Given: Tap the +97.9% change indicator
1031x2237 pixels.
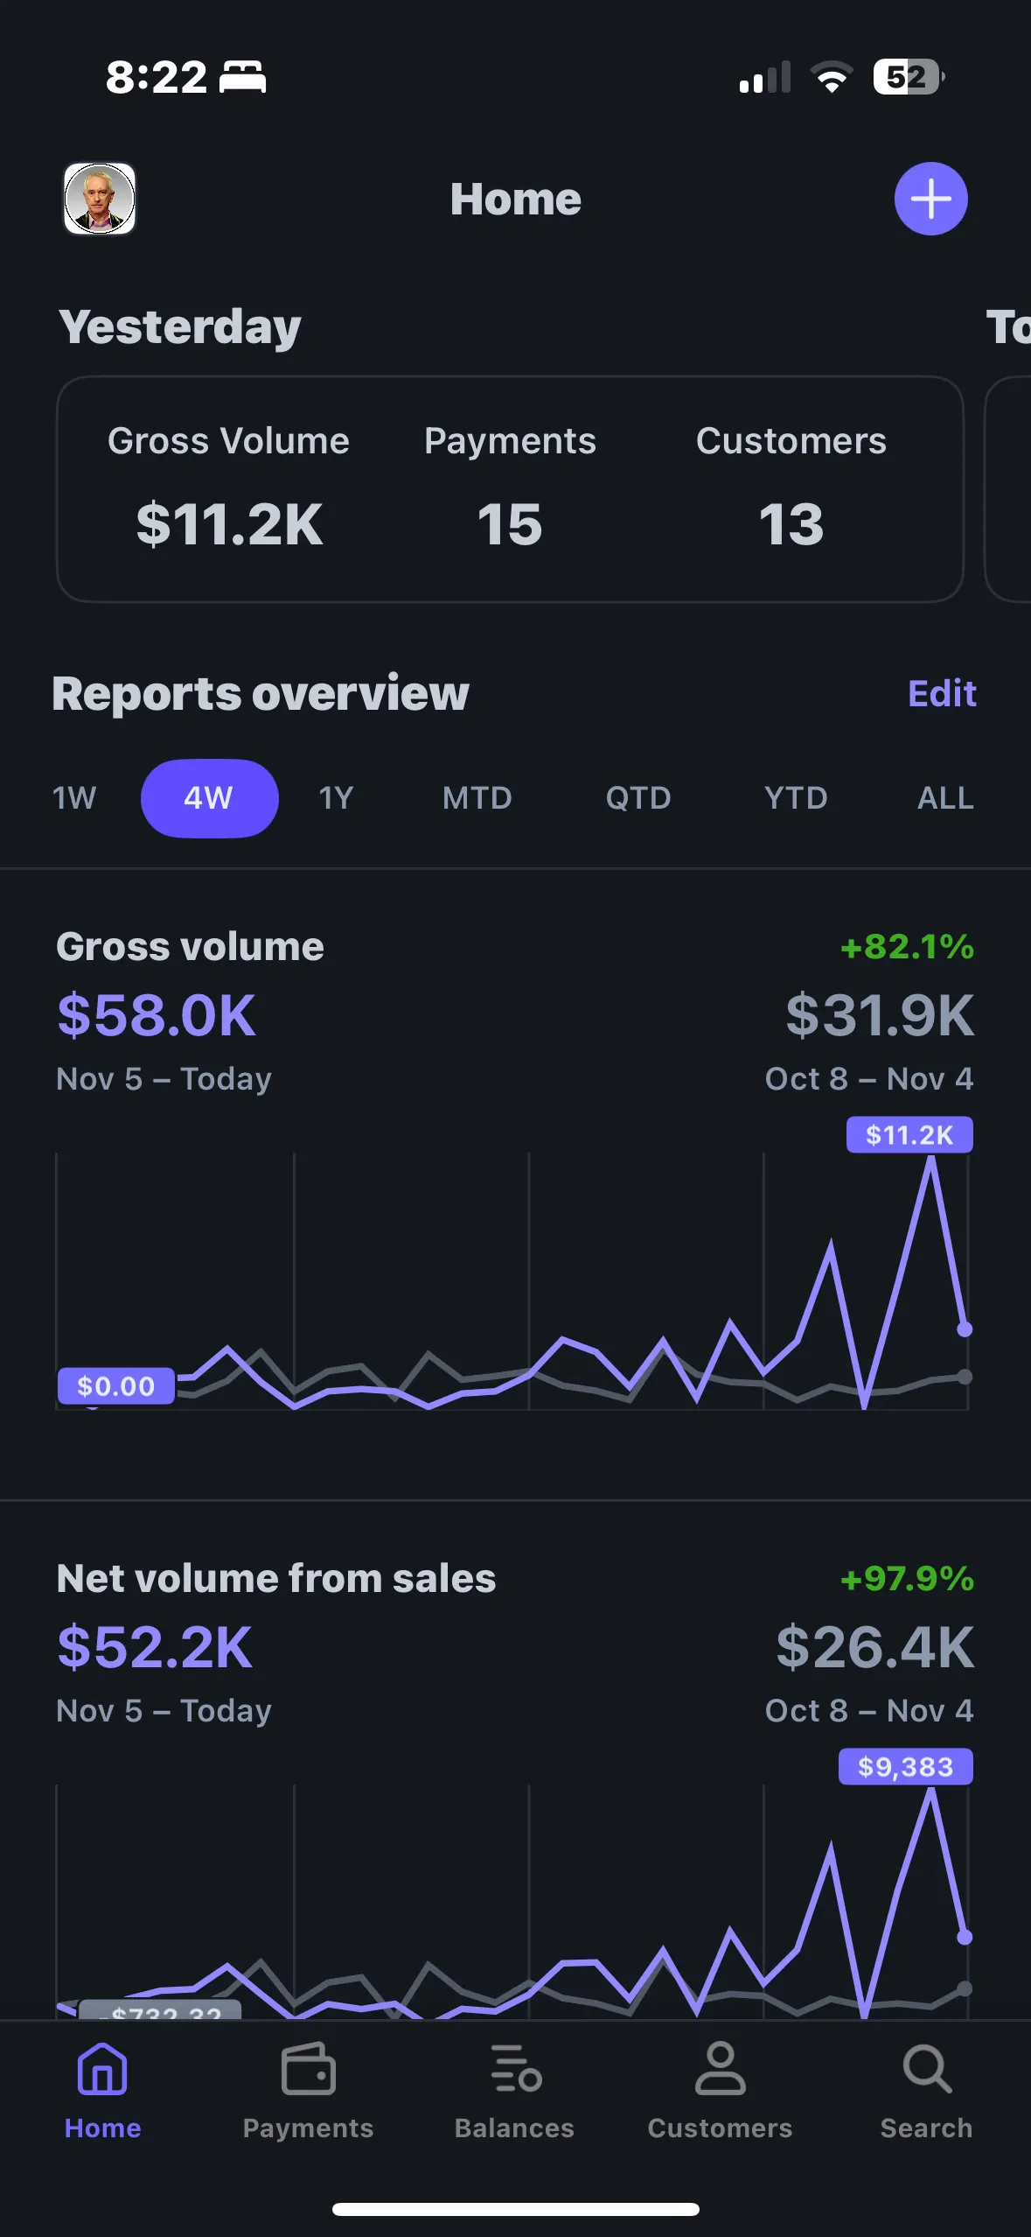Looking at the screenshot, I should click(x=907, y=1579).
